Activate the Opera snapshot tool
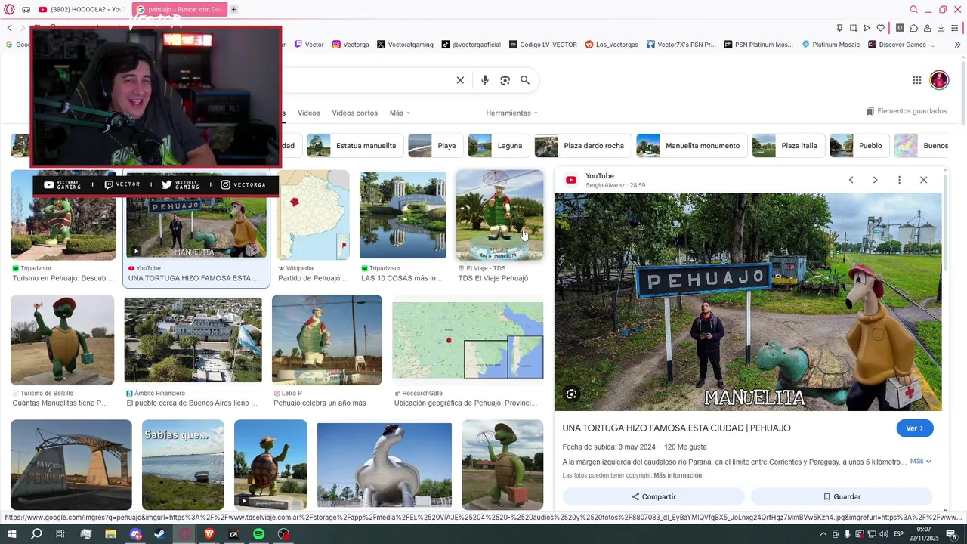This screenshot has width=967, height=544. coord(853,28)
